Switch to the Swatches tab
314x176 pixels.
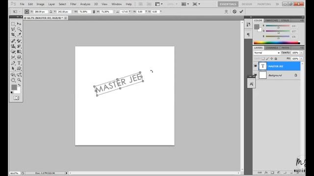click(x=271, y=21)
